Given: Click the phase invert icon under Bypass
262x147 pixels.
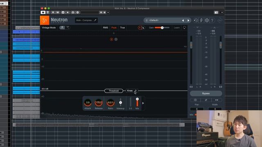Looking at the screenshot, I should coord(206,100).
